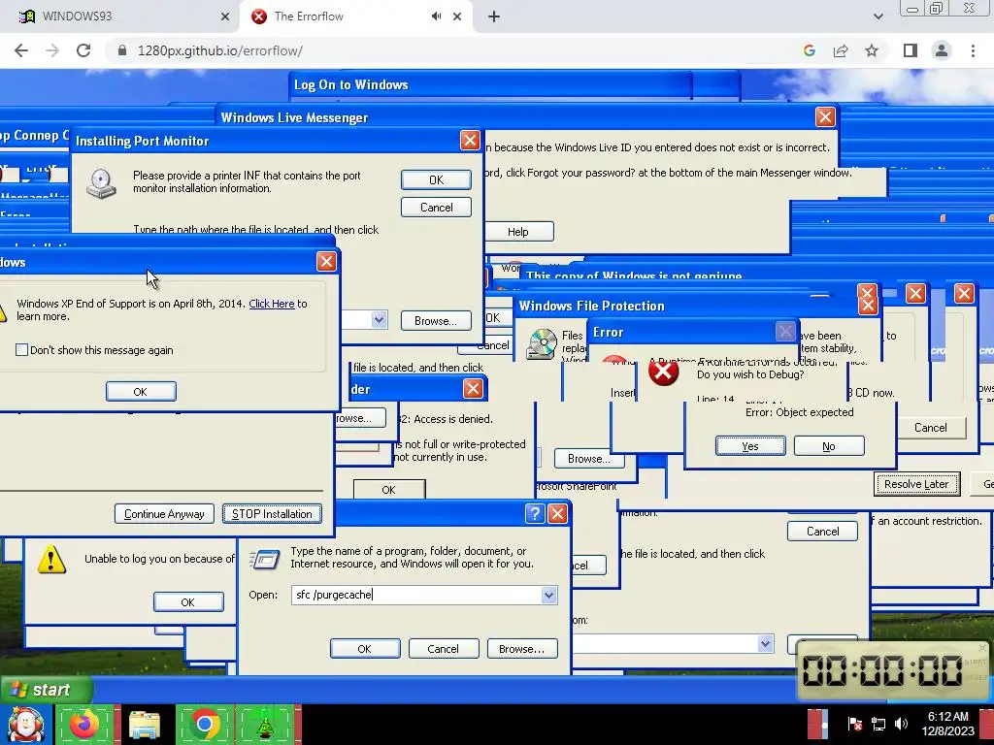Click Cancel in the Run dialog
This screenshot has height=745, width=994.
click(x=443, y=649)
